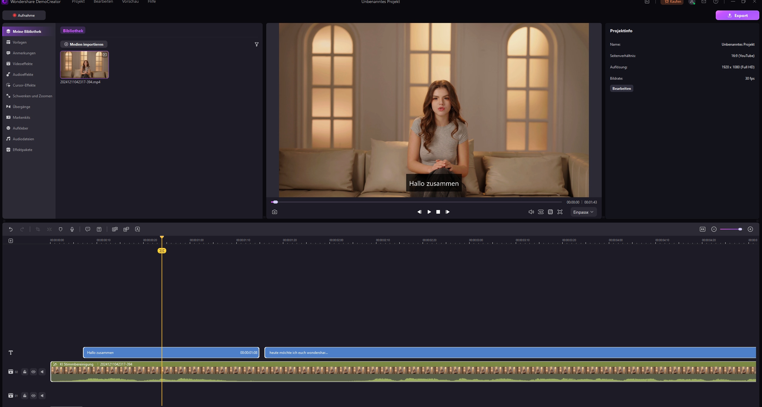Open Übergänge in sidebar
This screenshot has width=762, height=407.
[29, 107]
